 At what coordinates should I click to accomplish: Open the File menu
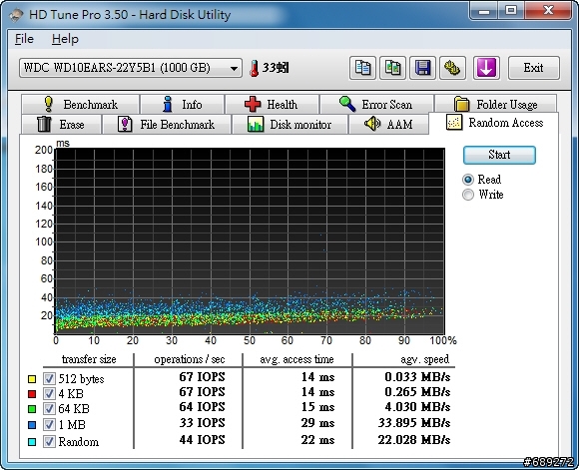point(24,39)
